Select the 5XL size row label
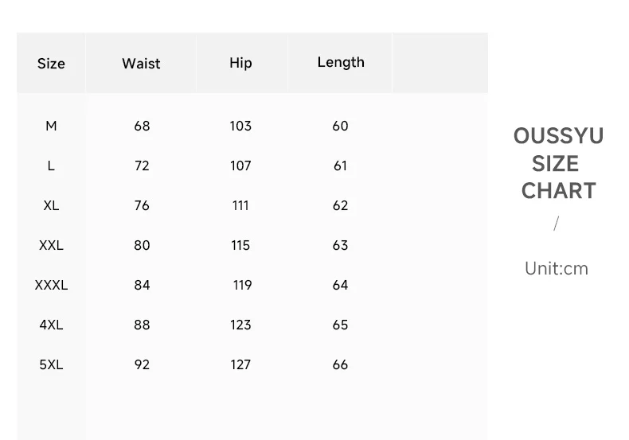629x440 pixels. pos(51,364)
